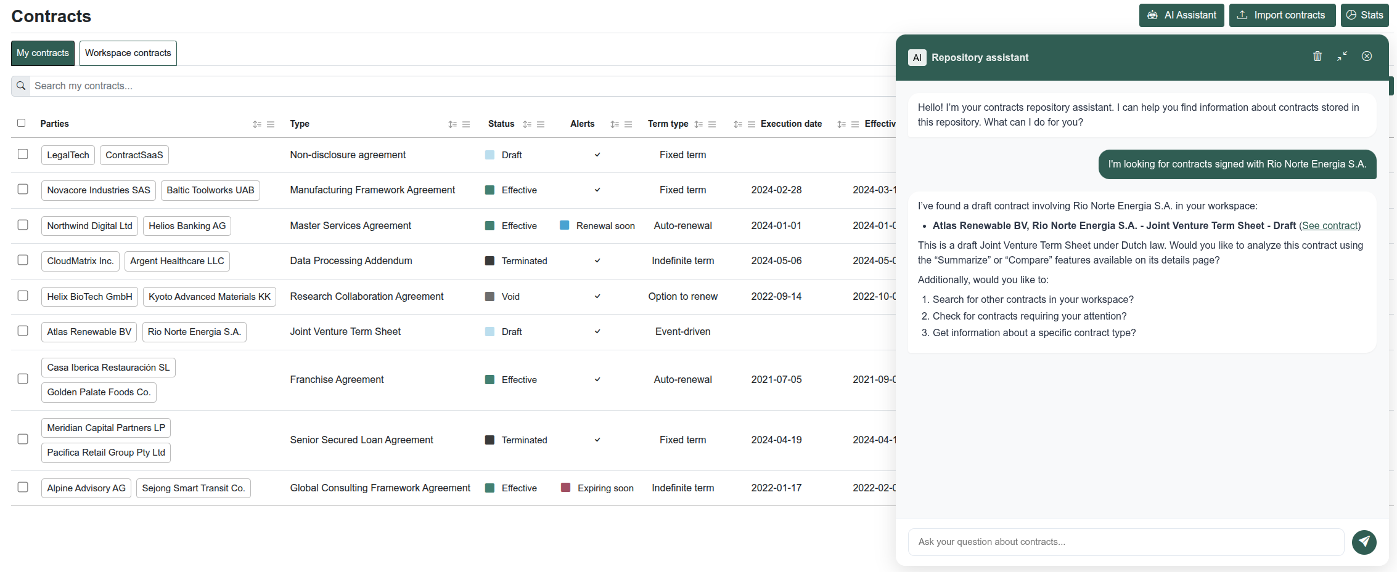This screenshot has width=1397, height=572.
Task: Open the Import contracts button
Action: click(1282, 15)
